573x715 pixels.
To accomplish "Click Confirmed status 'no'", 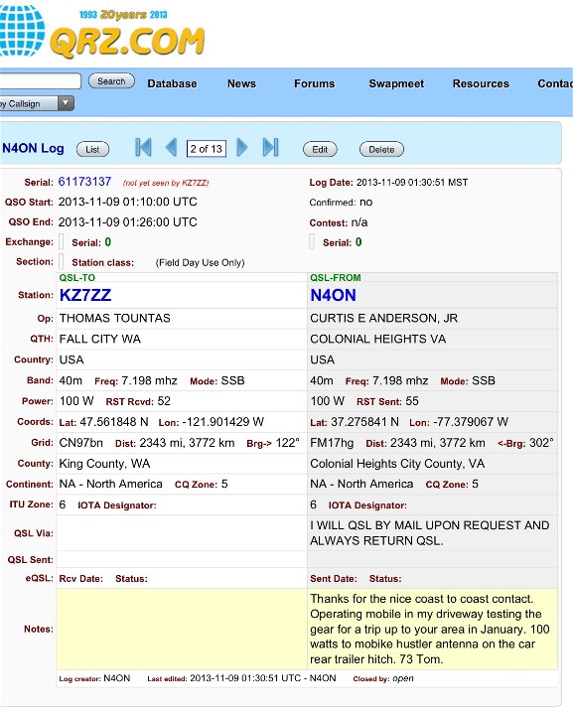I will (x=366, y=202).
